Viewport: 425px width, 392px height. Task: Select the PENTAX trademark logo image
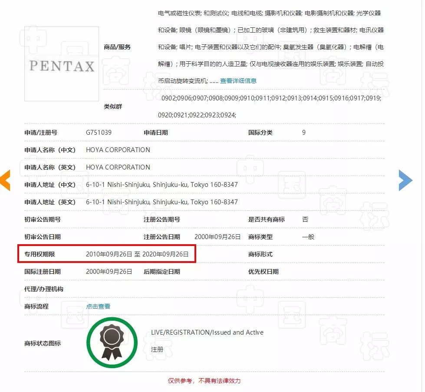click(61, 63)
